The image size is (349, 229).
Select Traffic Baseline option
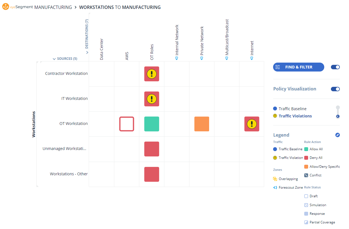[292, 109]
